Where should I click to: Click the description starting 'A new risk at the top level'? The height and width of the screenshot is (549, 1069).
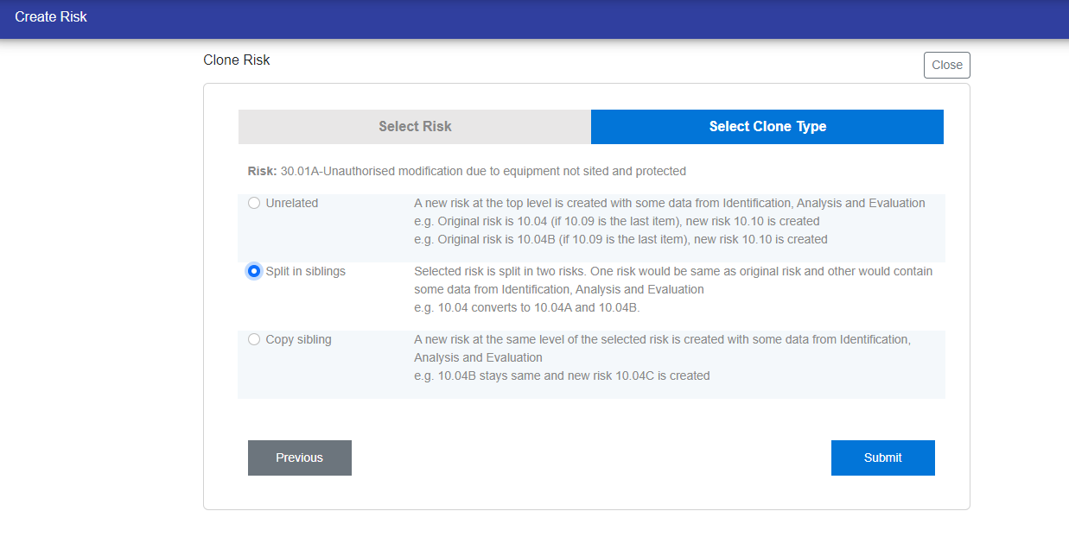coord(669,203)
